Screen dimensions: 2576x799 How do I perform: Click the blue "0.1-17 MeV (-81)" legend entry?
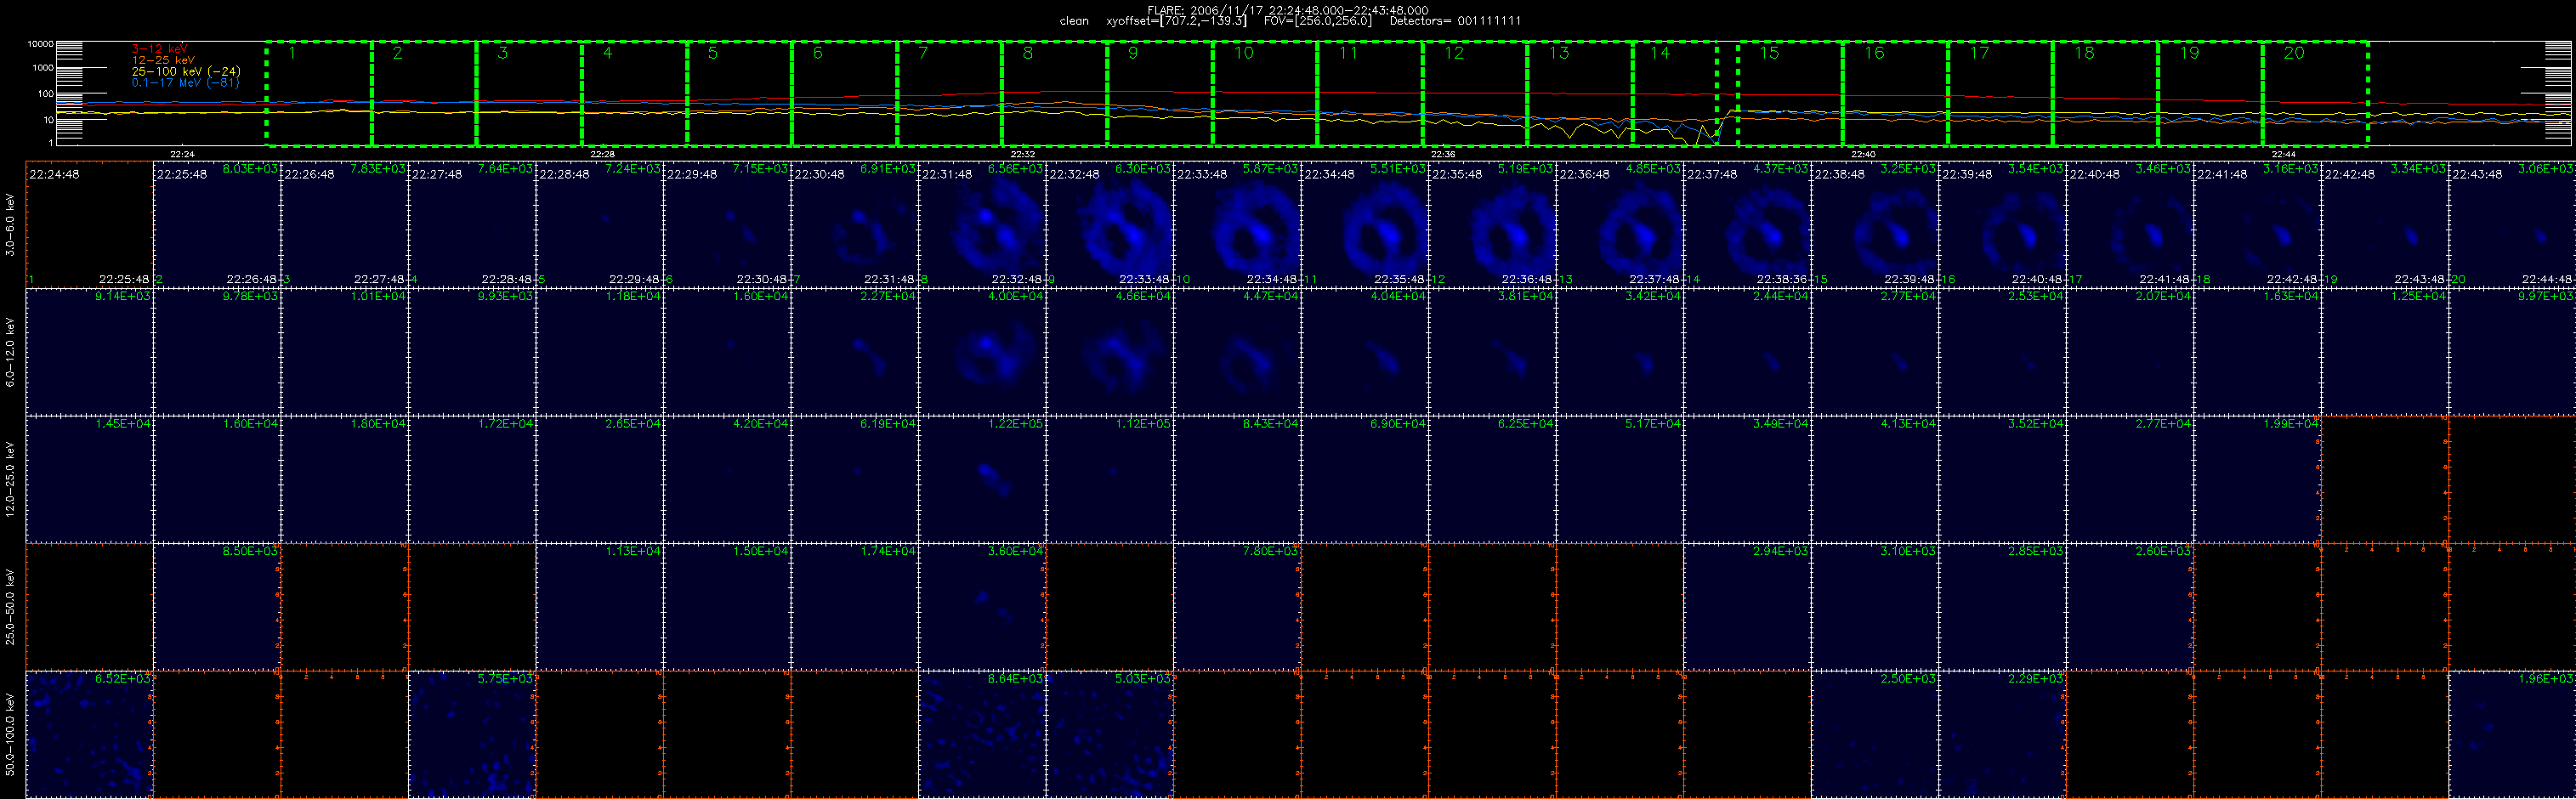185,83
